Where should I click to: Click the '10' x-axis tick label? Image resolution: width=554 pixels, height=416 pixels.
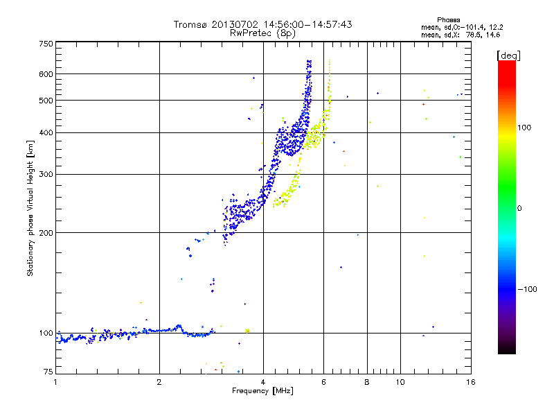[400, 382]
